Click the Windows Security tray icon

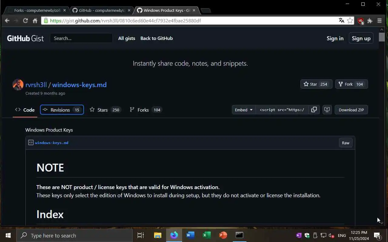click(x=307, y=235)
